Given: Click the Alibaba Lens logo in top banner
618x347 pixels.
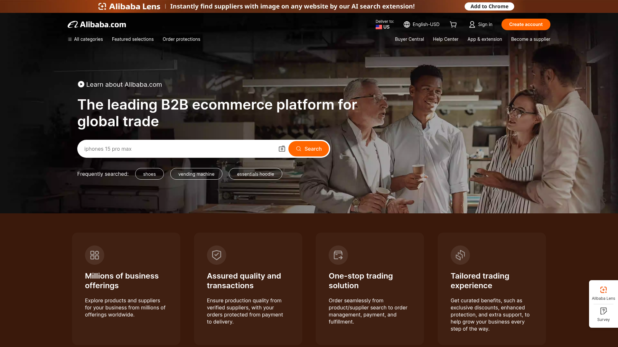Looking at the screenshot, I should point(102,6).
